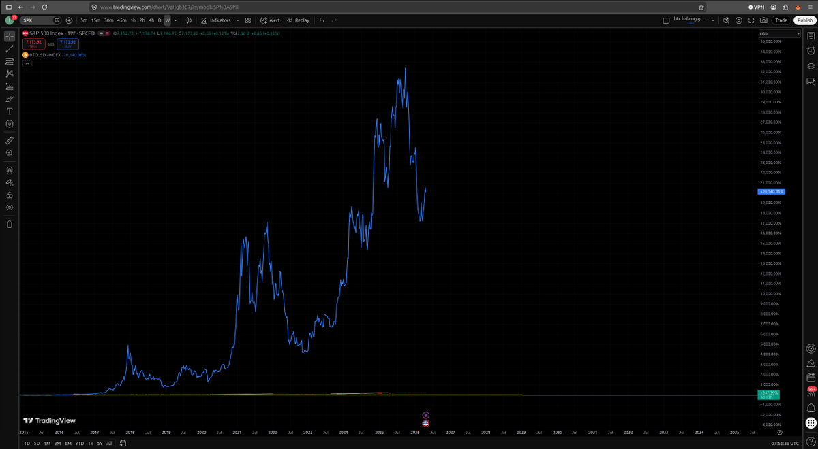Click the Publish button
The height and width of the screenshot is (449, 818).
click(804, 20)
